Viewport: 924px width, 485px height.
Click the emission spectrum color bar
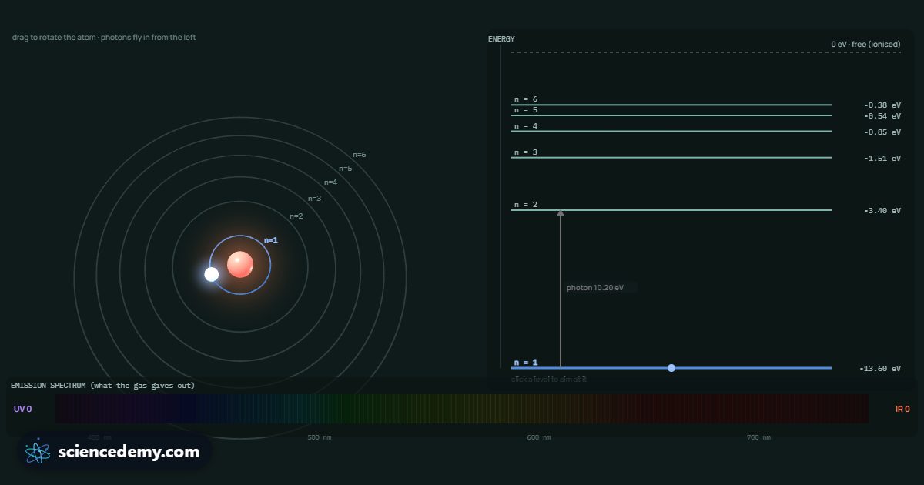[462, 409]
